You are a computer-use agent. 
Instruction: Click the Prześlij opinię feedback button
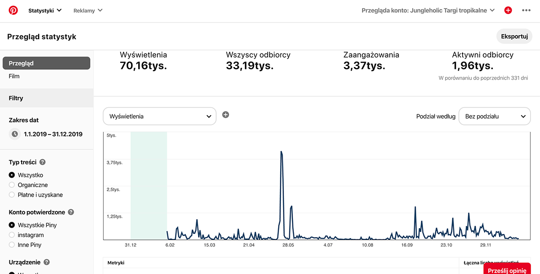[x=507, y=270]
